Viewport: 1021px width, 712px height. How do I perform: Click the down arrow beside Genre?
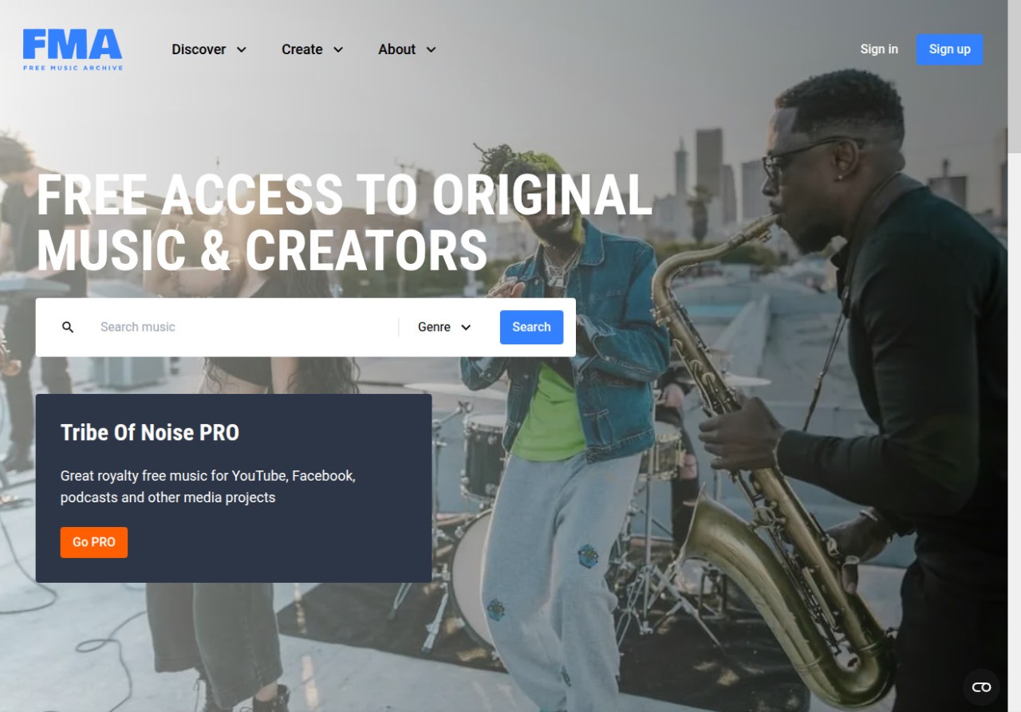[467, 327]
